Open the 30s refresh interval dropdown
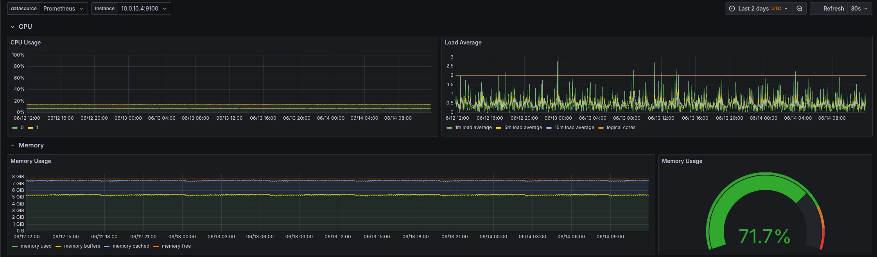 click(x=859, y=9)
